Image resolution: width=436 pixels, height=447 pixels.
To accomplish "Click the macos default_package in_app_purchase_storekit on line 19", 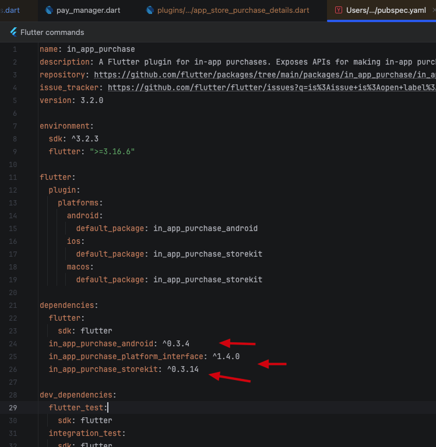I will (169, 279).
